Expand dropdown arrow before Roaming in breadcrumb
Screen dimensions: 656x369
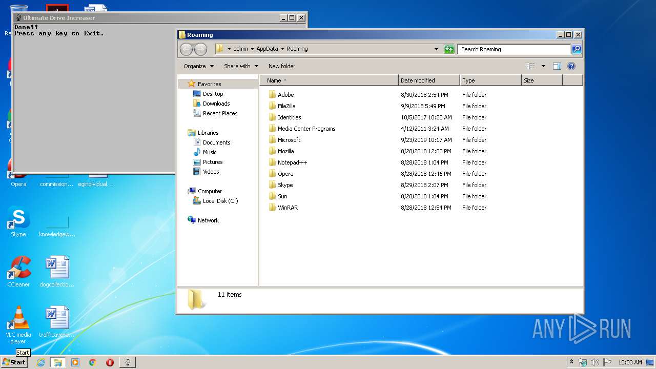(282, 49)
